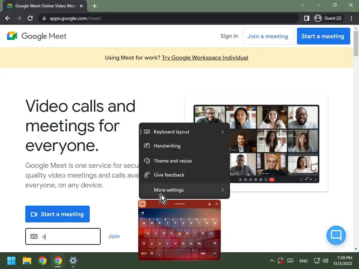Tap the 'g' key on touch keyboard

pyautogui.click(x=179, y=233)
